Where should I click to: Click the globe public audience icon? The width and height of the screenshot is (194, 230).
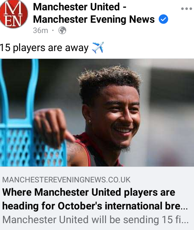point(62,30)
